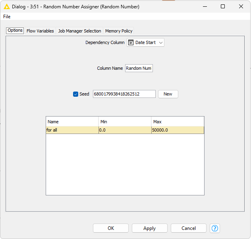The height and width of the screenshot is (239, 251).
Task: Click the Column Name text field
Action: pos(139,68)
